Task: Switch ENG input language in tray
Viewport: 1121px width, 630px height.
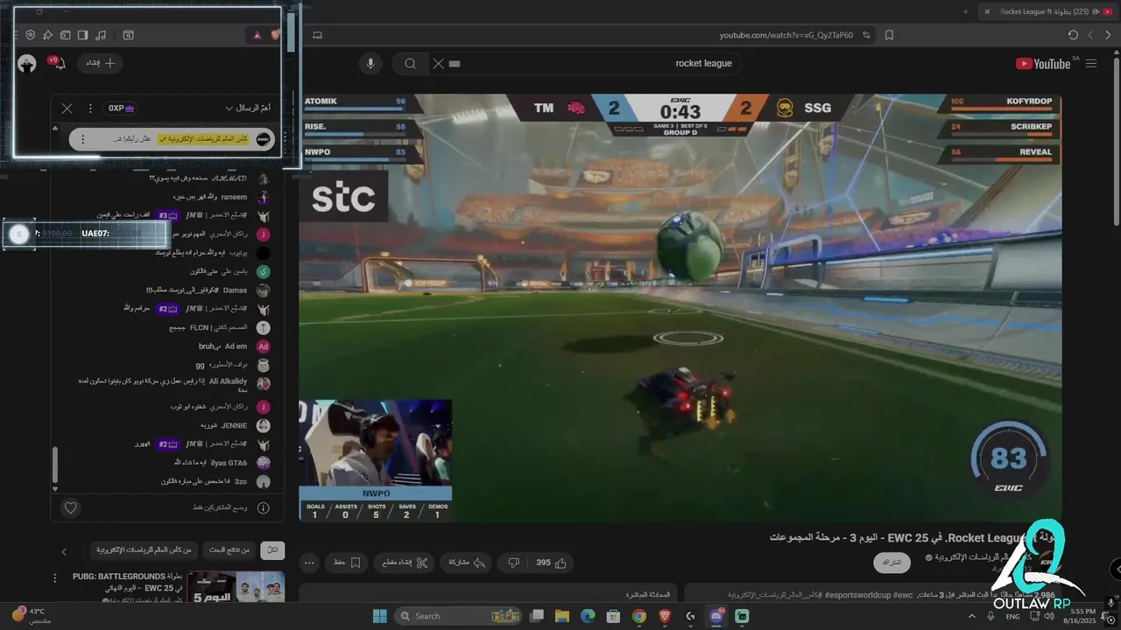Action: pyautogui.click(x=1012, y=616)
